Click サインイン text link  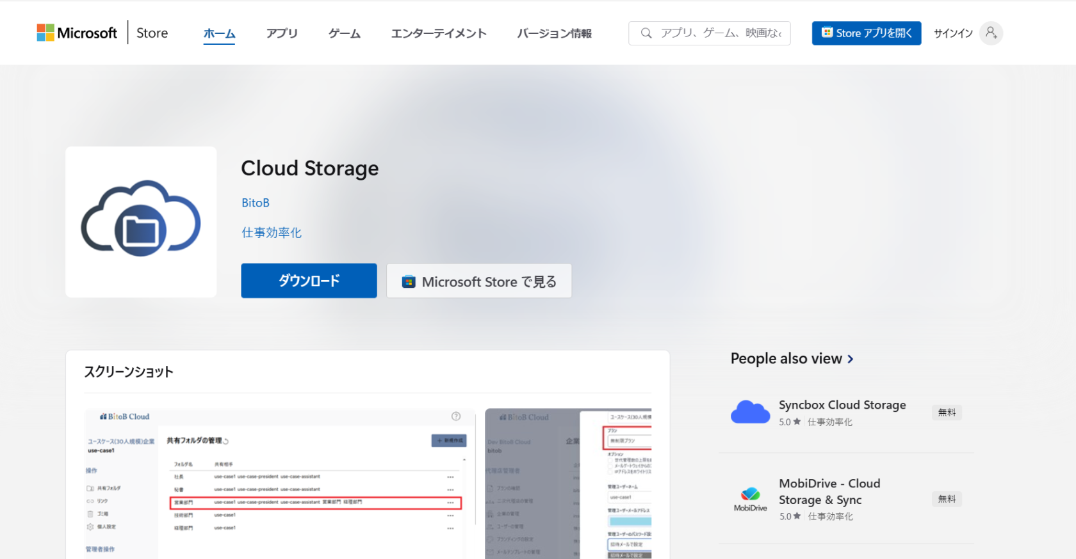[x=953, y=33]
